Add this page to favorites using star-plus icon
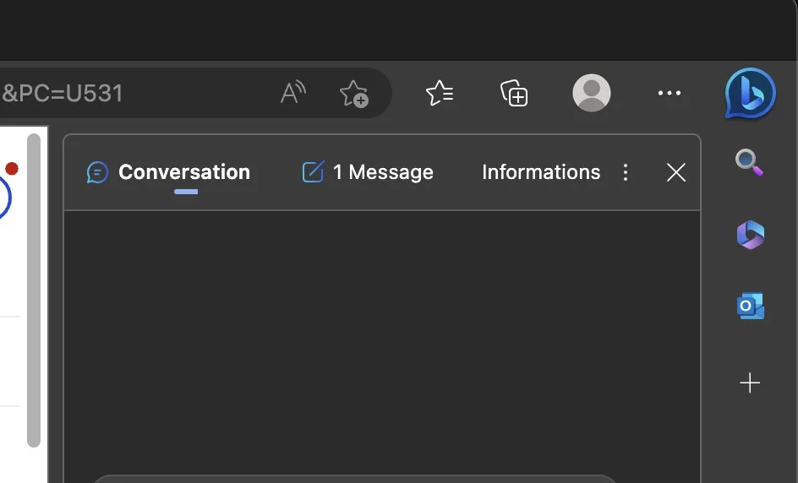 click(353, 93)
